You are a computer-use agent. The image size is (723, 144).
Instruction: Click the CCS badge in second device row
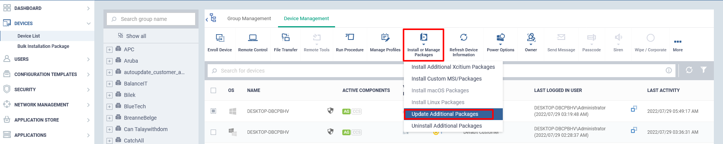point(357,132)
